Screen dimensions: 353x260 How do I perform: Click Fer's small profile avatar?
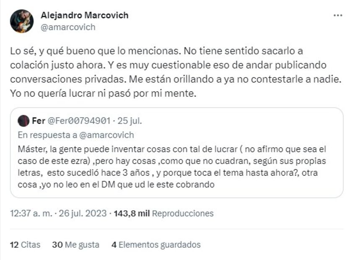point(23,121)
